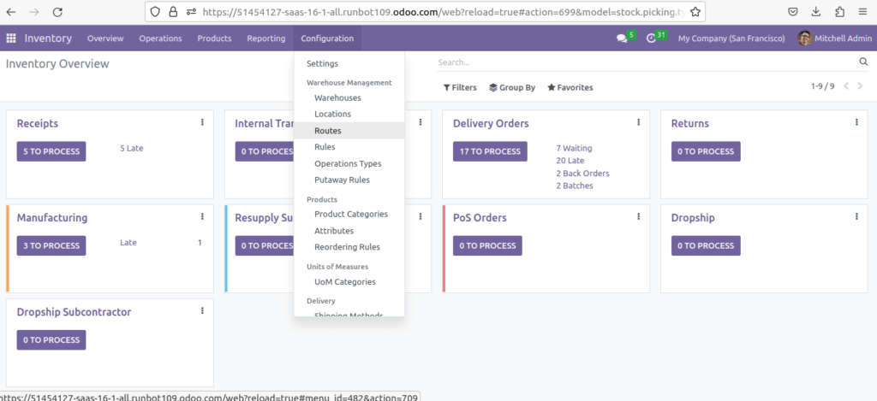Open Dropship card options menu
Viewport: 877px width, 401px height.
coord(856,216)
